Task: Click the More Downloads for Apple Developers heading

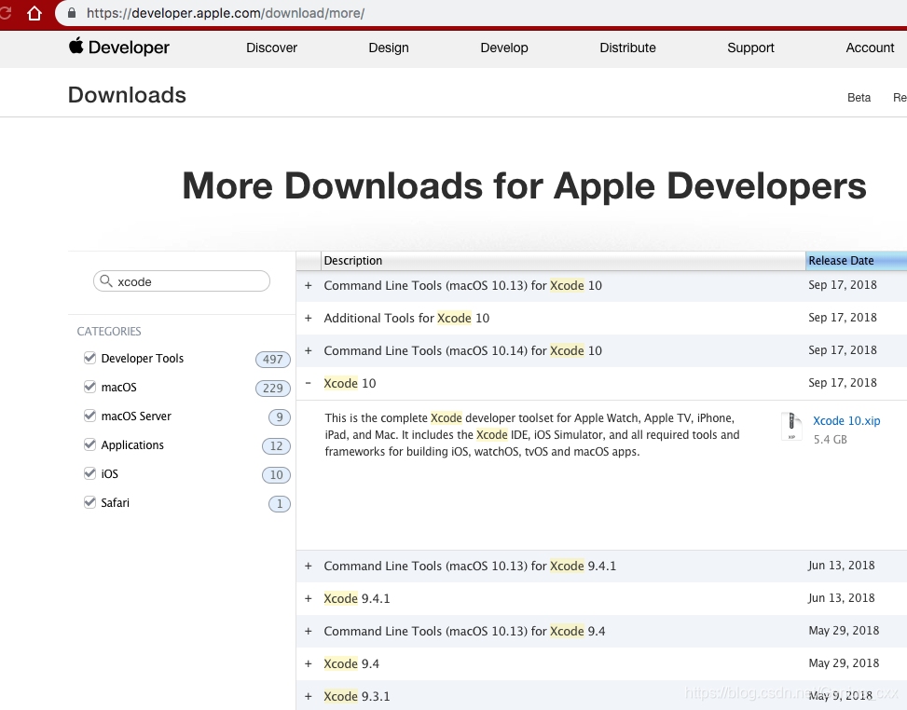Action: [524, 186]
